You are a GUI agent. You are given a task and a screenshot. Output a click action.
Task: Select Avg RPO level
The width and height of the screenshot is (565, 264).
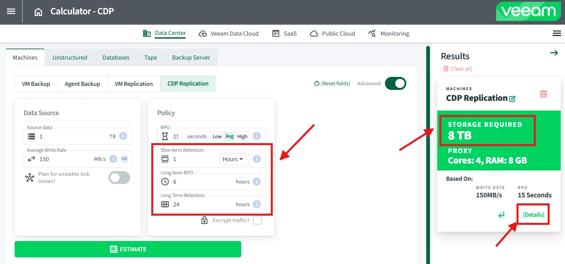[230, 136]
